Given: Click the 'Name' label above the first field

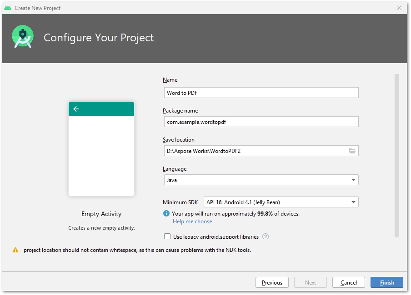Looking at the screenshot, I should click(170, 80).
